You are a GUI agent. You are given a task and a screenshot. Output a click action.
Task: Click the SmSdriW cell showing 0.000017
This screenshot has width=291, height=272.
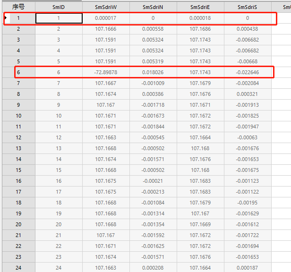[x=106, y=18]
